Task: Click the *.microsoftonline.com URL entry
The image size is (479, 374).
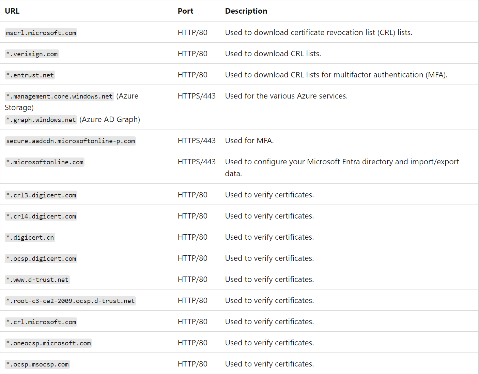Action: coord(45,162)
